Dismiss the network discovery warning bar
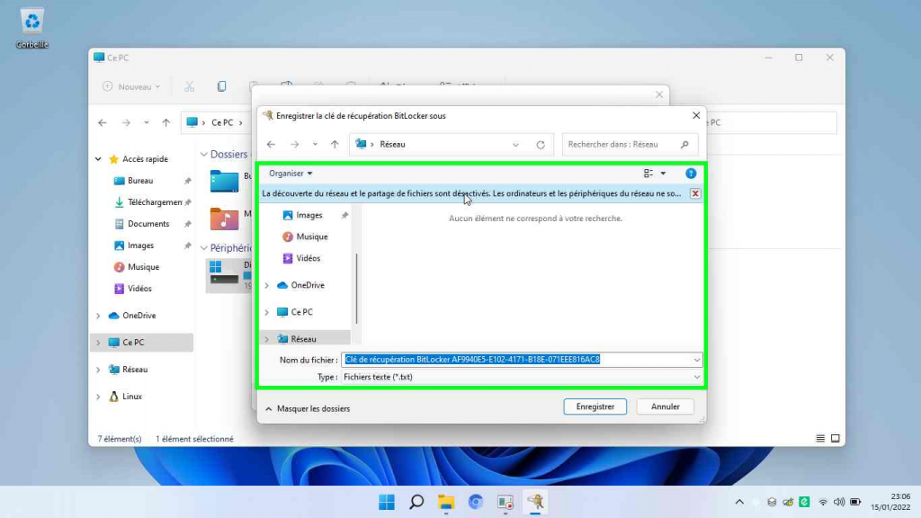The image size is (921, 518). pos(695,193)
